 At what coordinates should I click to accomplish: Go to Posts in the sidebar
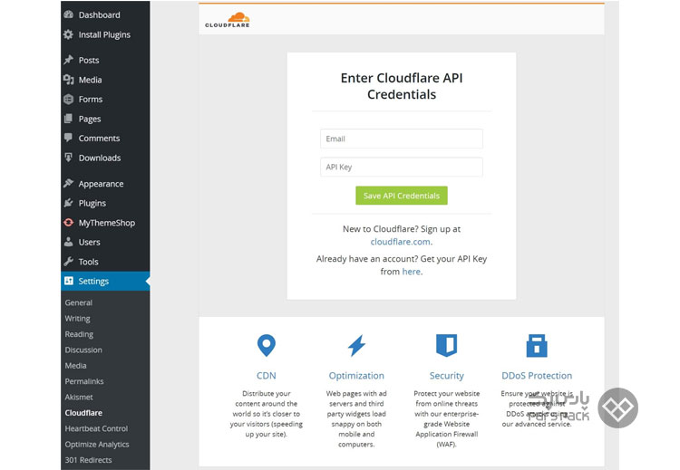point(89,60)
